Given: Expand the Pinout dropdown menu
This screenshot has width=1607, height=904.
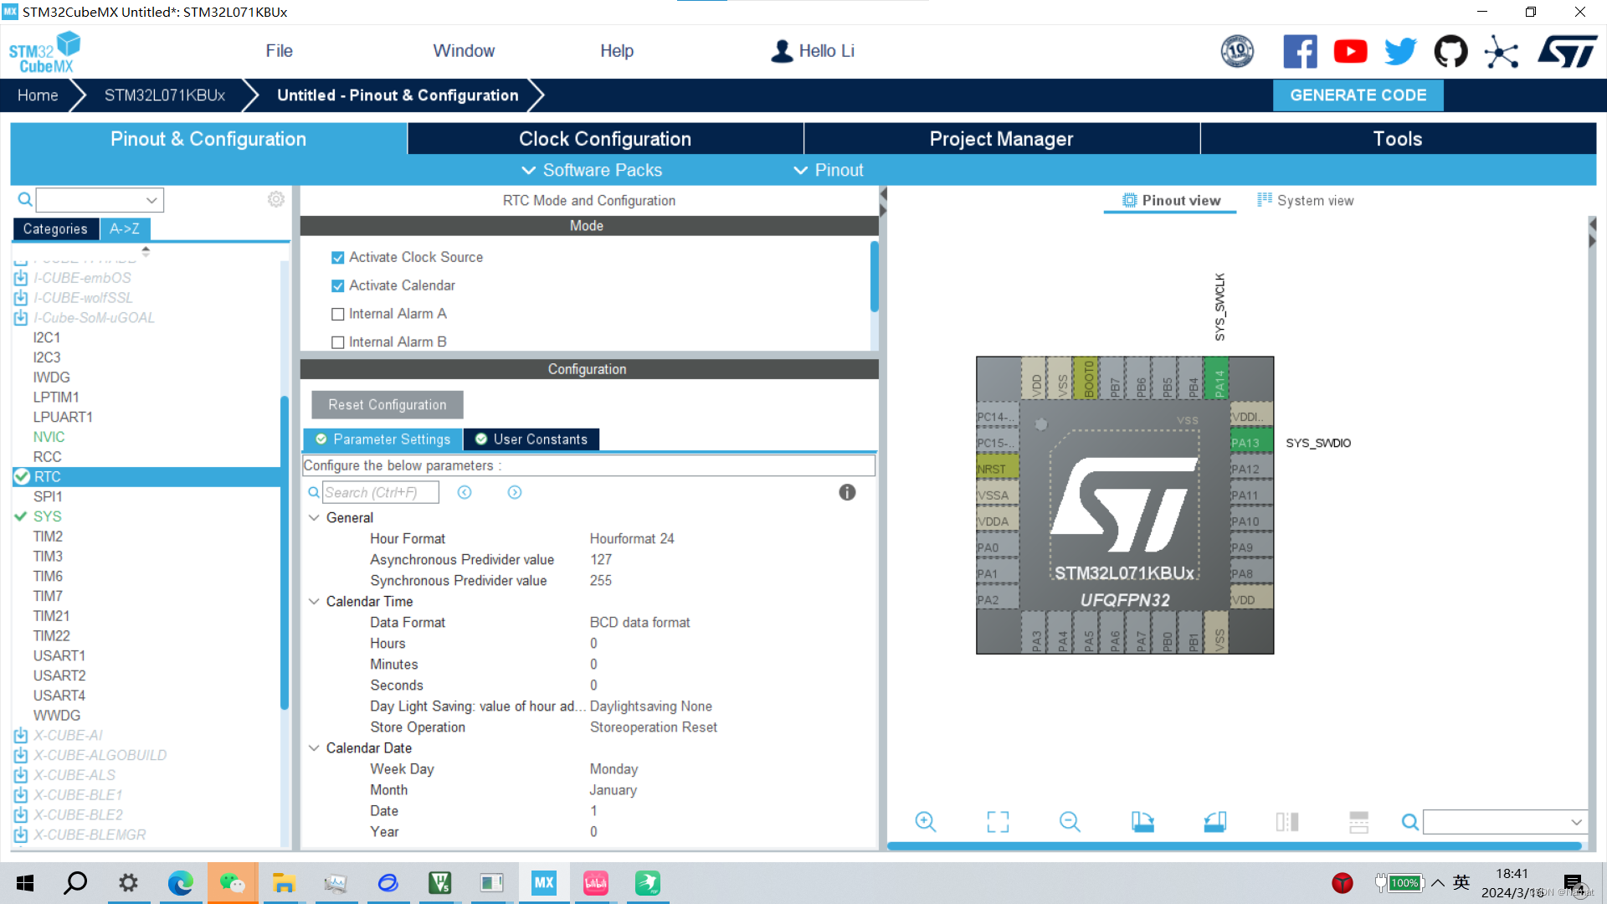Looking at the screenshot, I should pyautogui.click(x=829, y=170).
